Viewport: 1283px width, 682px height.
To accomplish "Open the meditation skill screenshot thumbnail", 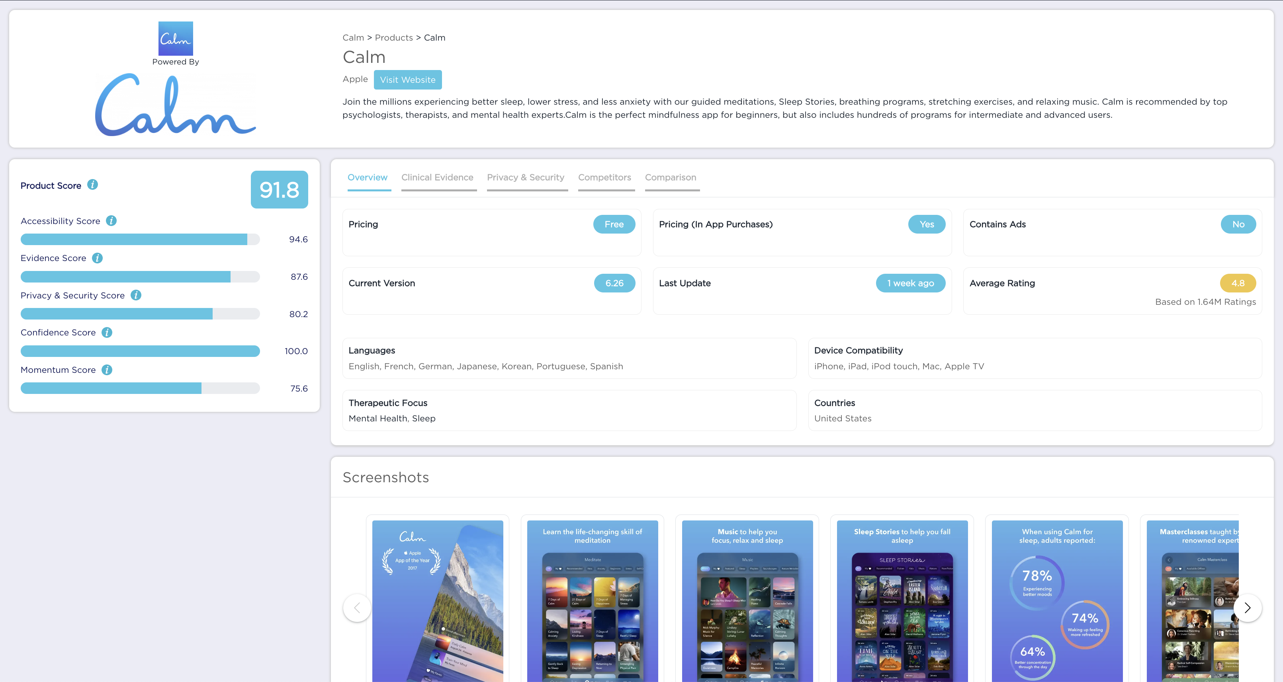I will 593,601.
